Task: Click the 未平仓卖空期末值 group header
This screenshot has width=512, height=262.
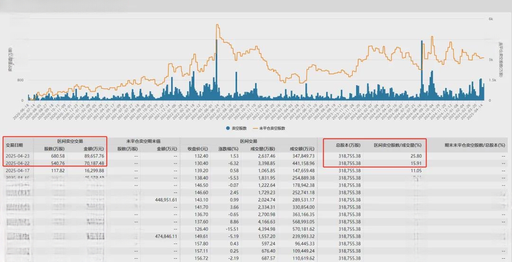Action: pyautogui.click(x=142, y=141)
